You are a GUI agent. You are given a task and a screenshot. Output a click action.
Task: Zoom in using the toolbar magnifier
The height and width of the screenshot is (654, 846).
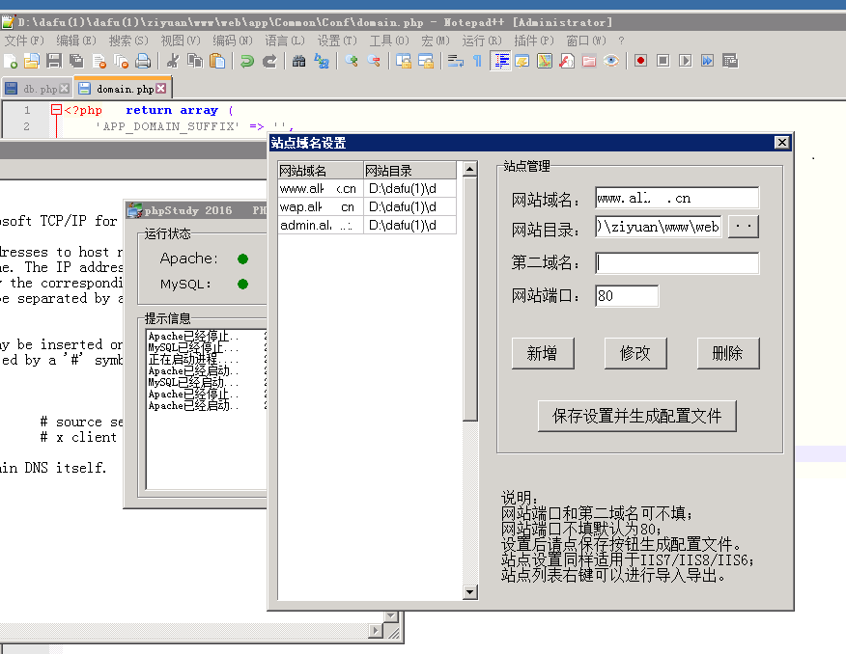click(x=352, y=62)
